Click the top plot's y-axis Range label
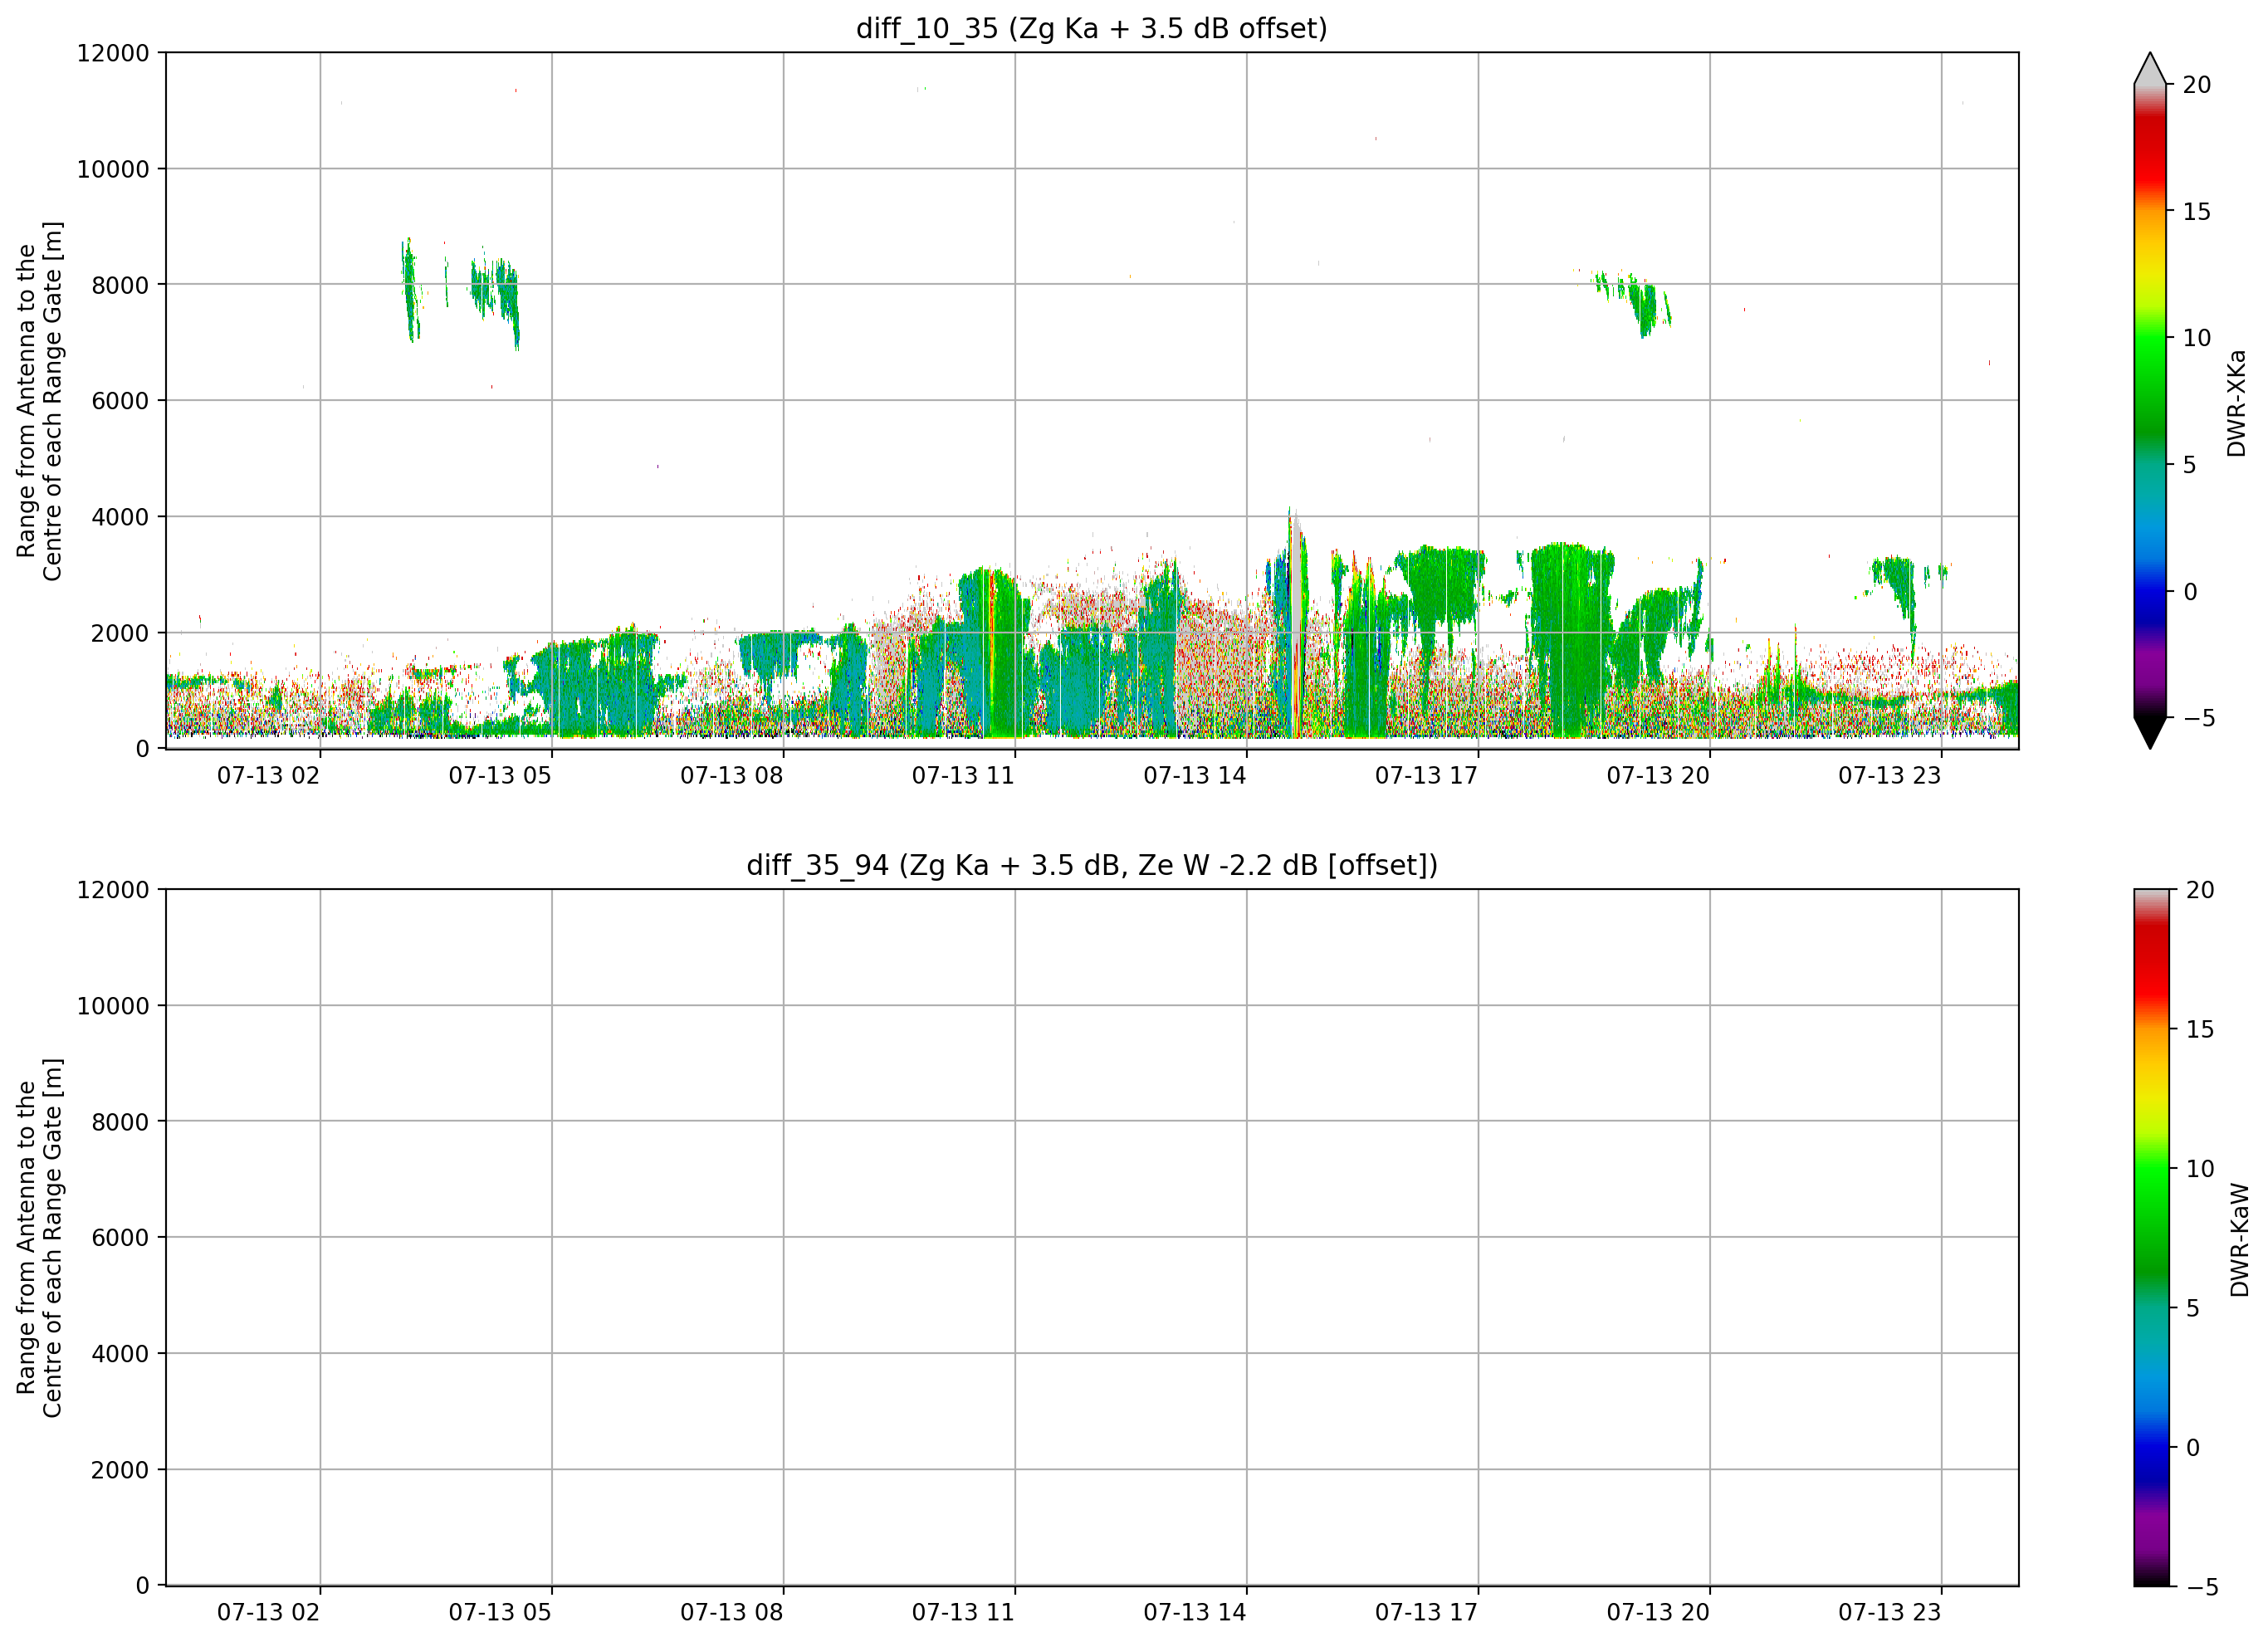Viewport: 2268px width, 1642px height. click(39, 401)
